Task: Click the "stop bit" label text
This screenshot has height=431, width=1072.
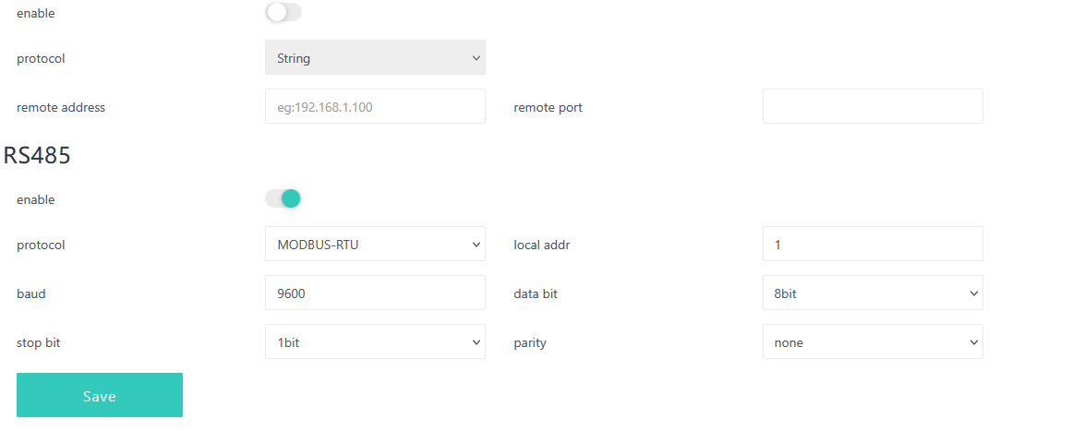Action: pyautogui.click(x=39, y=343)
